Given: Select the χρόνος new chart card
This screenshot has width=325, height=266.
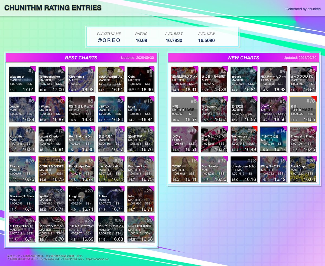Looking at the screenshot, I should (x=244, y=79).
